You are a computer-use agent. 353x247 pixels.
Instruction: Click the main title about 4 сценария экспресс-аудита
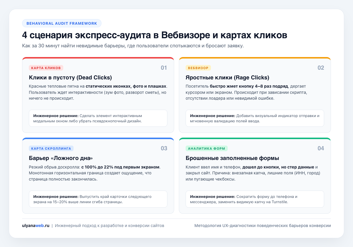(155, 35)
